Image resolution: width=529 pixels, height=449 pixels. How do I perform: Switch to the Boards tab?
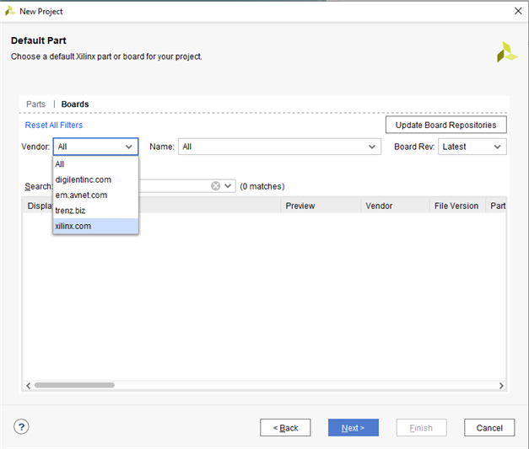pos(75,104)
